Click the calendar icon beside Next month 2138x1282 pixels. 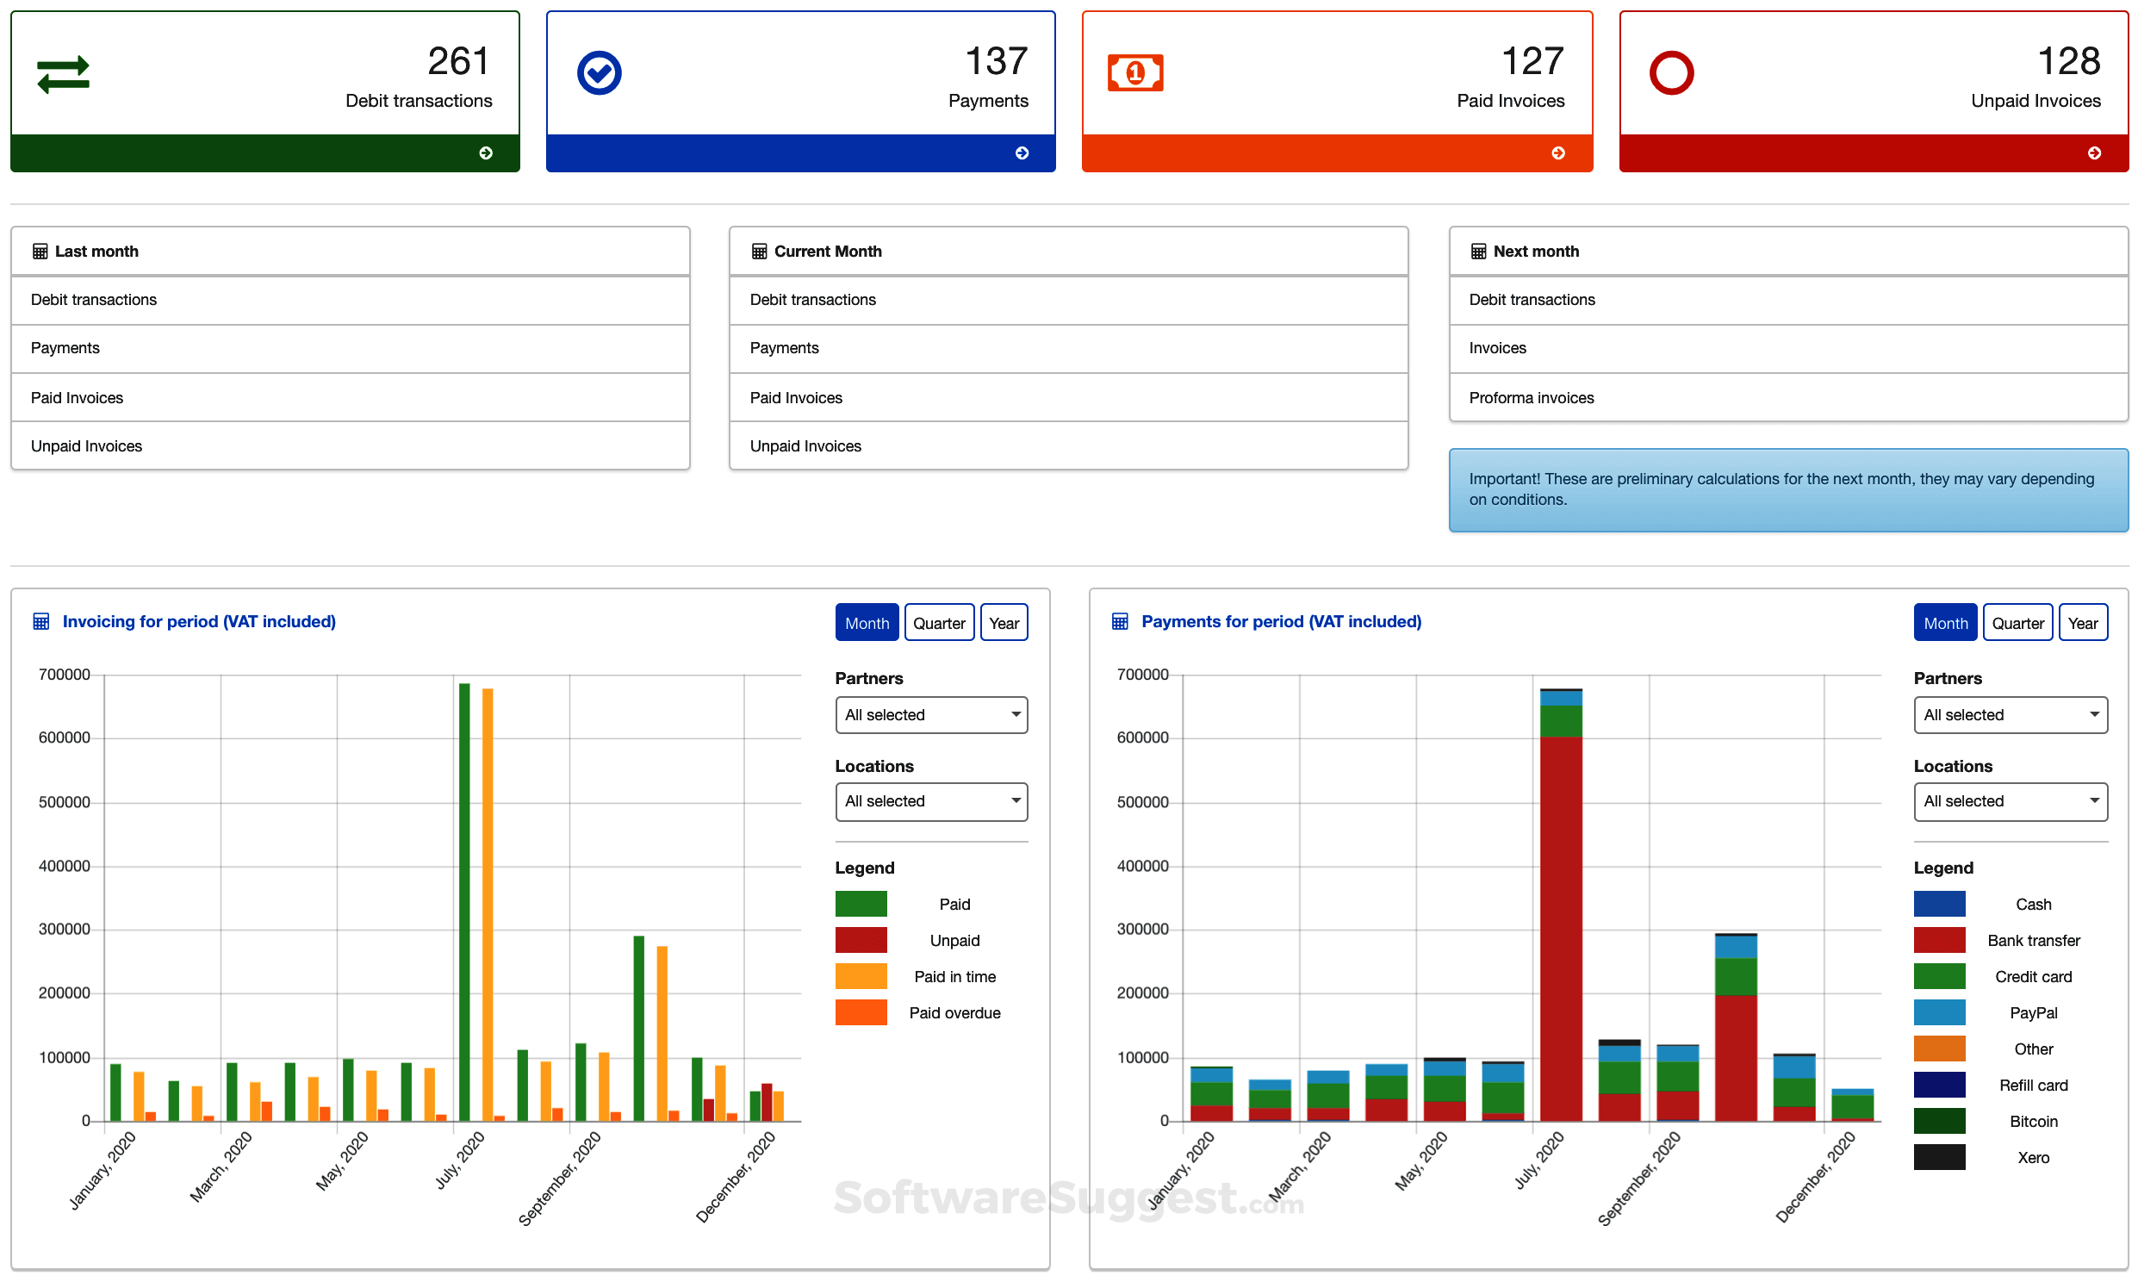(1479, 251)
